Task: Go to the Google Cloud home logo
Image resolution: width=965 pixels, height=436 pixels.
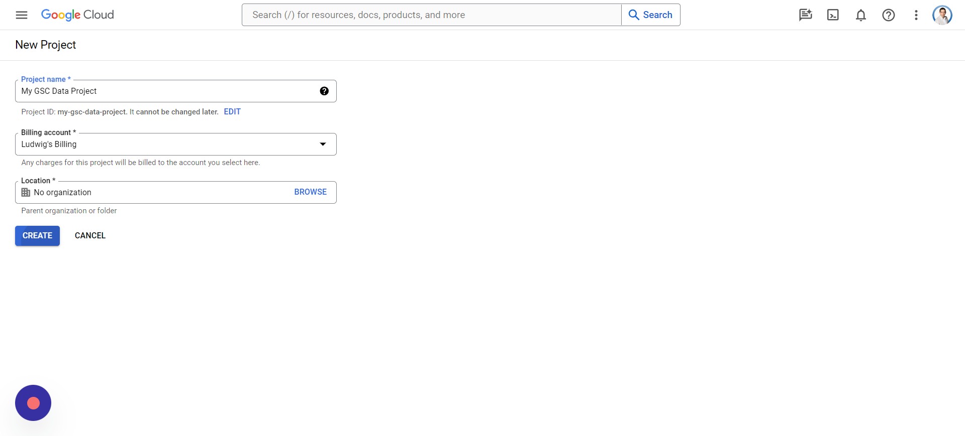Action: tap(77, 15)
